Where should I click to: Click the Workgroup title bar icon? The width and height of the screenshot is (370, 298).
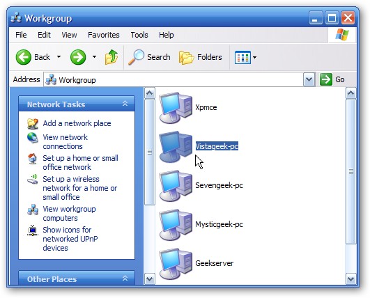[x=16, y=18]
